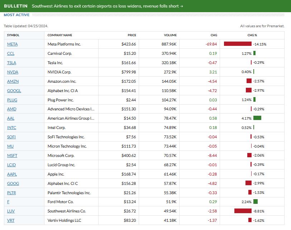Open the CCL stock symbol link
Image resolution: width=291 pixels, height=230 pixels.
click(x=11, y=53)
